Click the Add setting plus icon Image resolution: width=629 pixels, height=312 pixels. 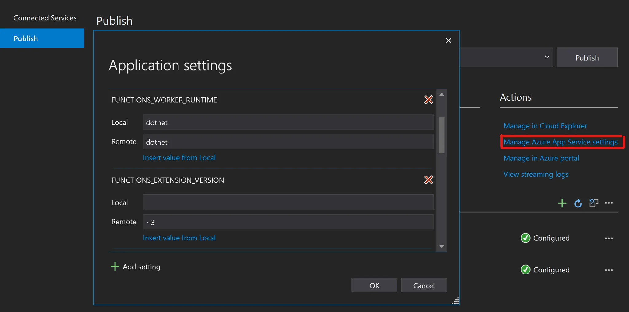[x=114, y=266]
